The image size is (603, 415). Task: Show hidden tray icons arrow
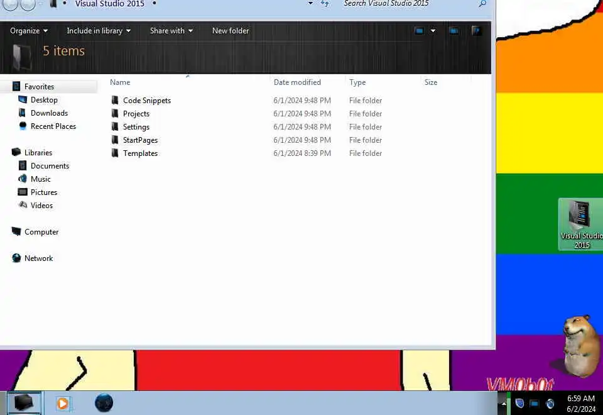tap(503, 404)
